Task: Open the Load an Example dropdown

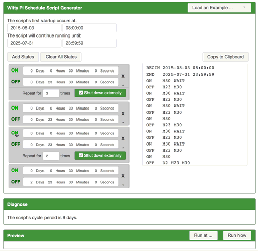Action: pos(219,8)
